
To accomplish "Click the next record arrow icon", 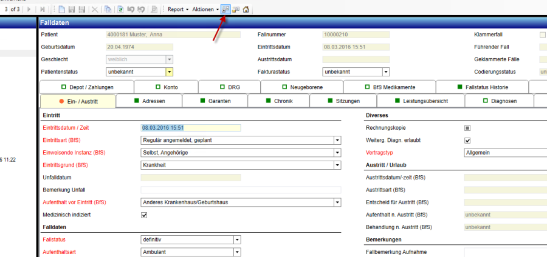I will pyautogui.click(x=29, y=10).
